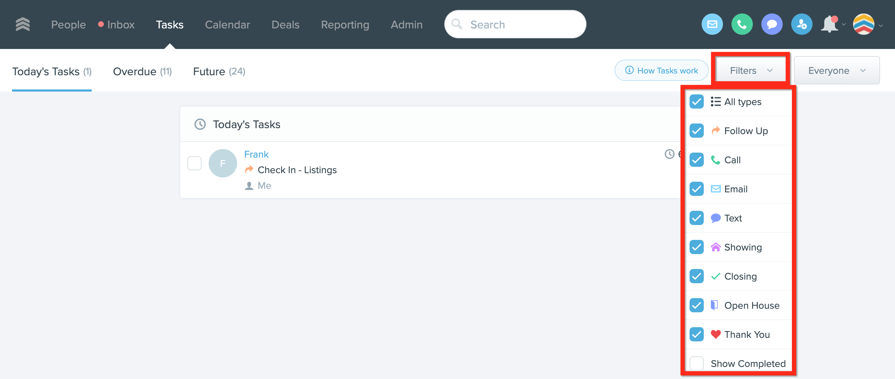Switch to the Future tab

(219, 71)
